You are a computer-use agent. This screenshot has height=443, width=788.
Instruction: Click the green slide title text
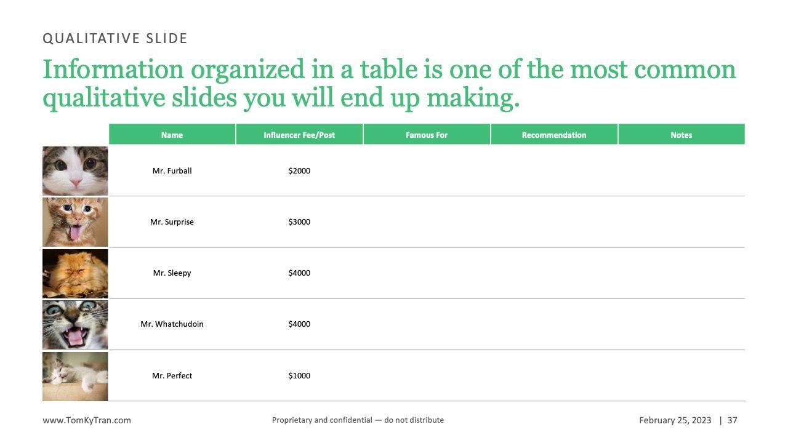(x=389, y=84)
